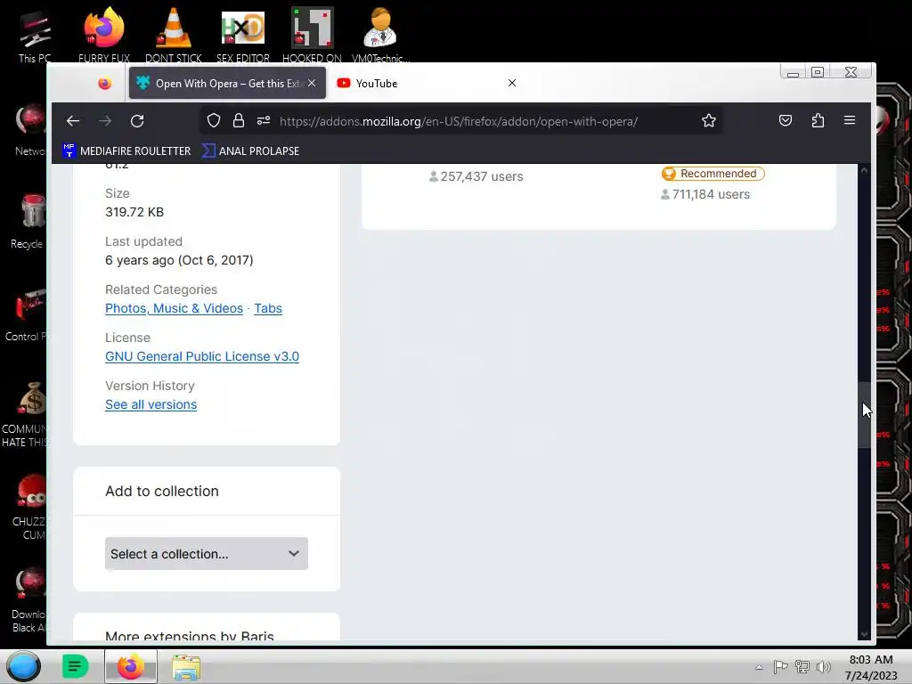Open File Explorer from taskbar

click(x=186, y=666)
